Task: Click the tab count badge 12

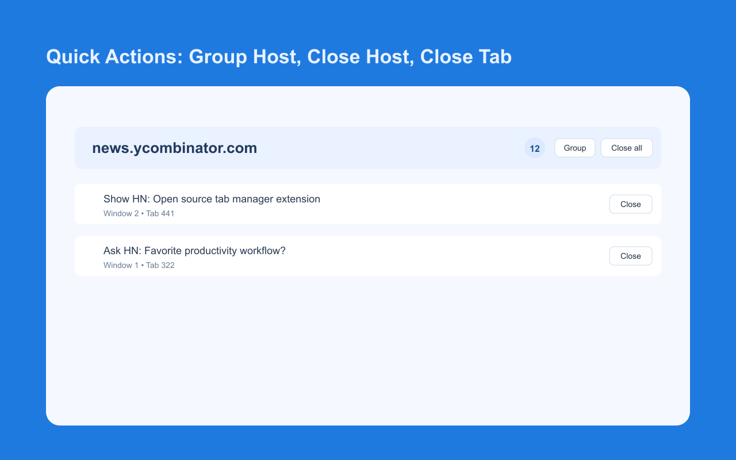Action: click(x=534, y=148)
